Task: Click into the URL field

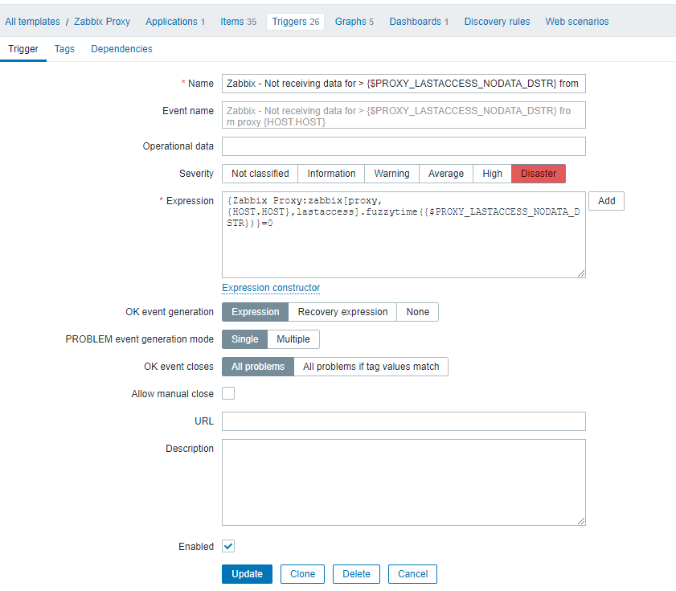Action: click(x=404, y=421)
